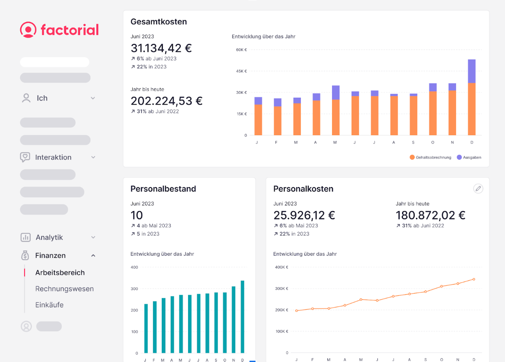Expand the Ich menu chevron
Screen dimensions: 505x362
[93, 98]
